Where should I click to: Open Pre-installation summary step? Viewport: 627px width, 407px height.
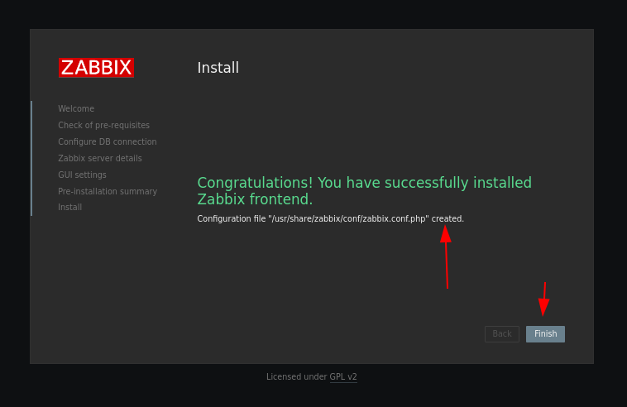[108, 191]
